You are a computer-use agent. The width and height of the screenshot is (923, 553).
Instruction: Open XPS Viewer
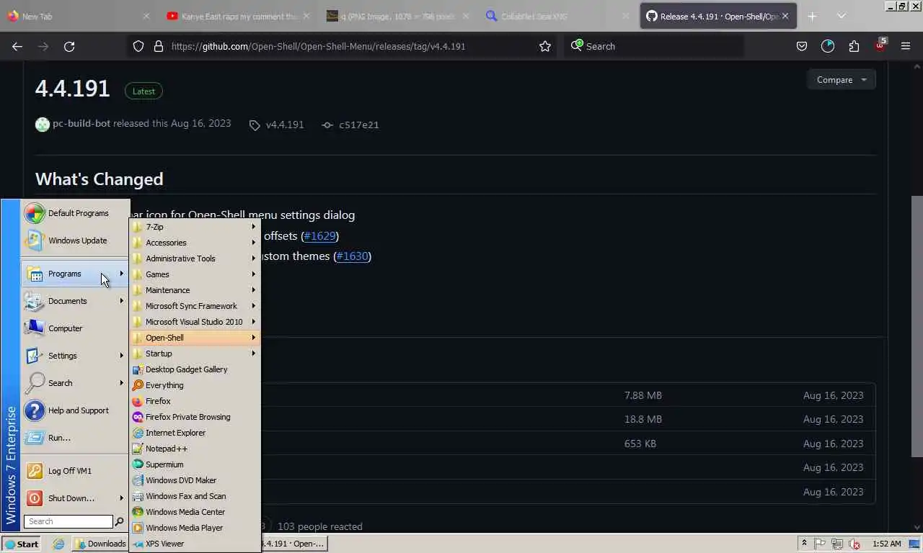[195, 544]
